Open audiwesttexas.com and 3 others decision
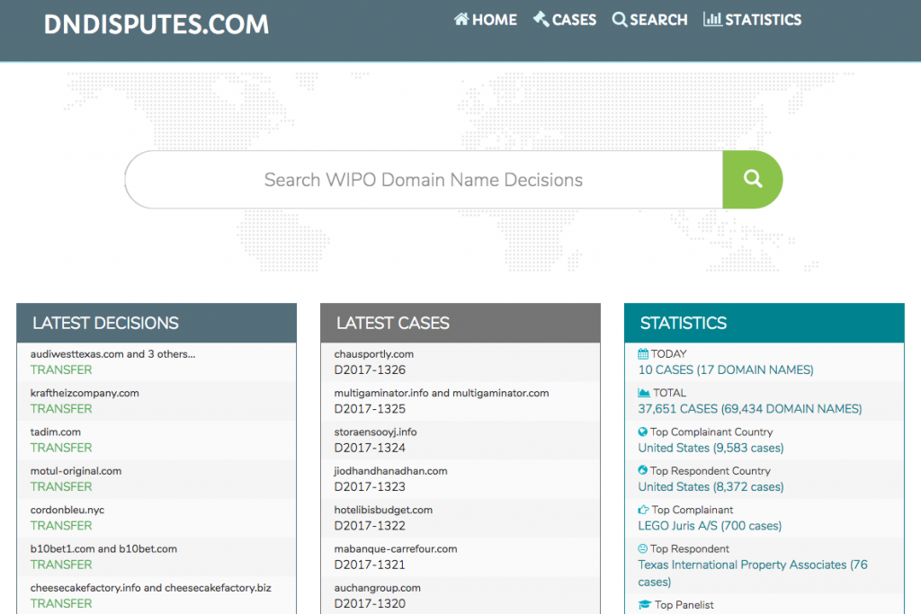921x614 pixels. (112, 354)
